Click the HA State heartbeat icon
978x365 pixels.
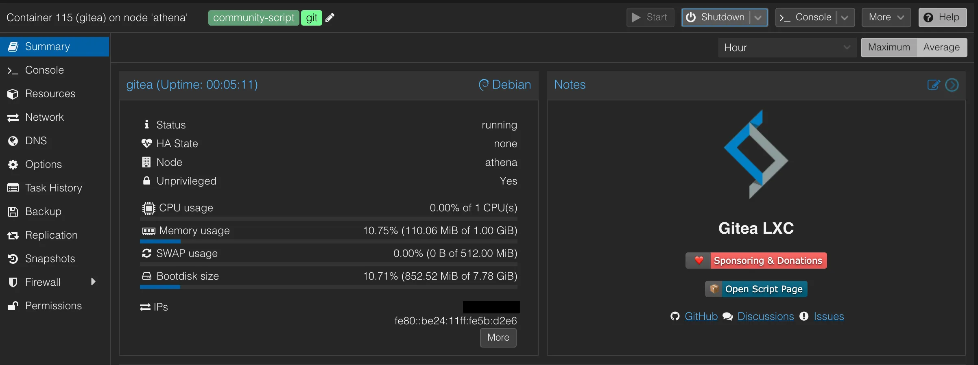pos(146,143)
